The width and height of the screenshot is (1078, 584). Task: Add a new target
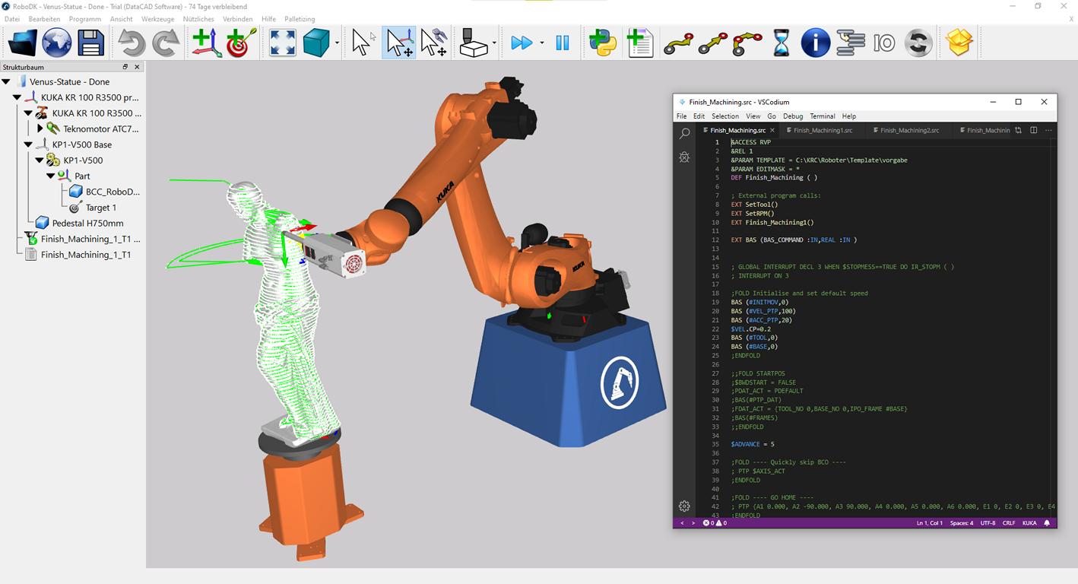[x=242, y=43]
